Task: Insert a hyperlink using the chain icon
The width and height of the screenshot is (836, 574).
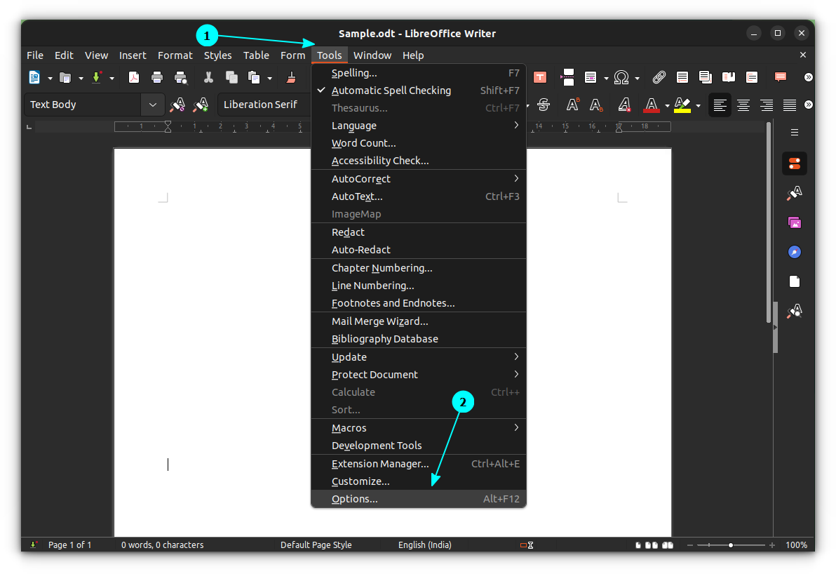Action: (x=659, y=77)
